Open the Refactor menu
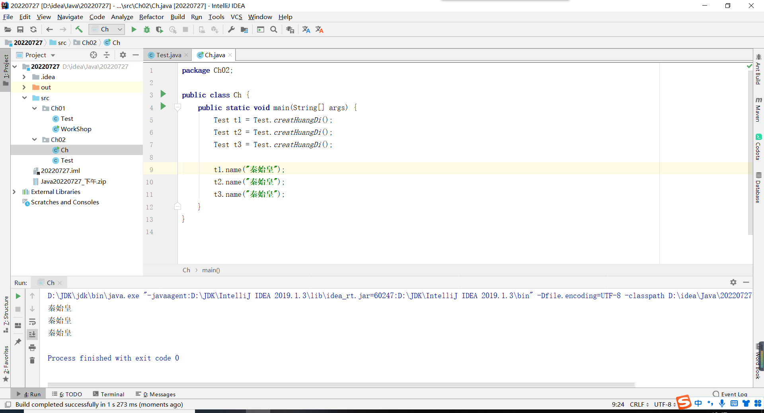The image size is (764, 413). point(151,17)
